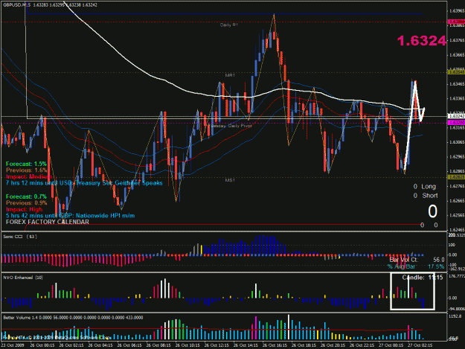Click the 1192.8 Better Volume scale value
Screen dimensions: 465x349
(455, 316)
